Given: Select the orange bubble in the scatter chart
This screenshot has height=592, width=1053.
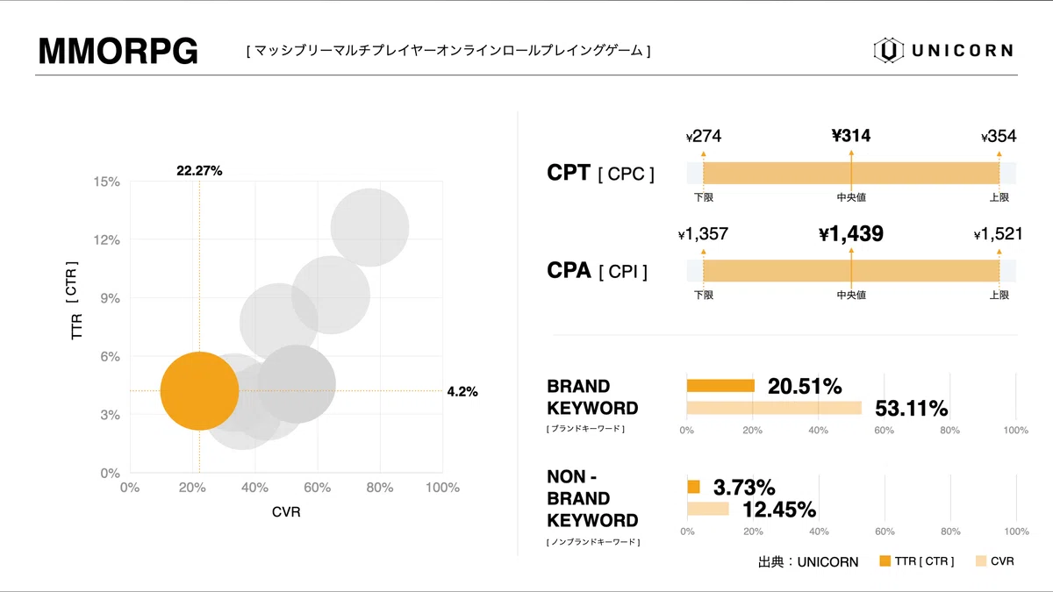Looking at the screenshot, I should [x=199, y=391].
